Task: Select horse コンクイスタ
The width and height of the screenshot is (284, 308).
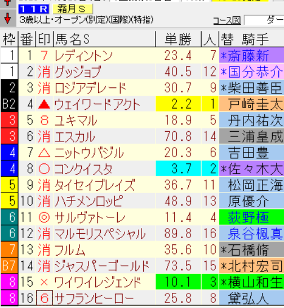Action: coord(83,169)
